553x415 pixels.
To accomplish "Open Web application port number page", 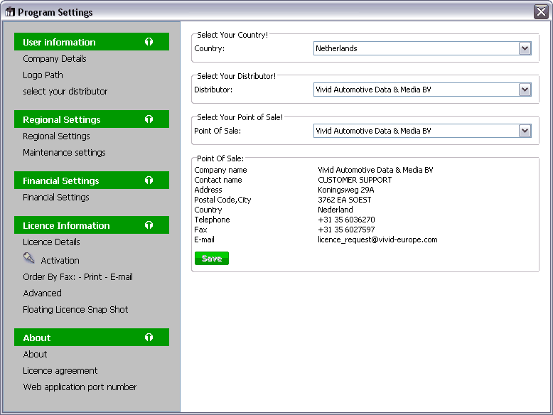I will (80, 387).
